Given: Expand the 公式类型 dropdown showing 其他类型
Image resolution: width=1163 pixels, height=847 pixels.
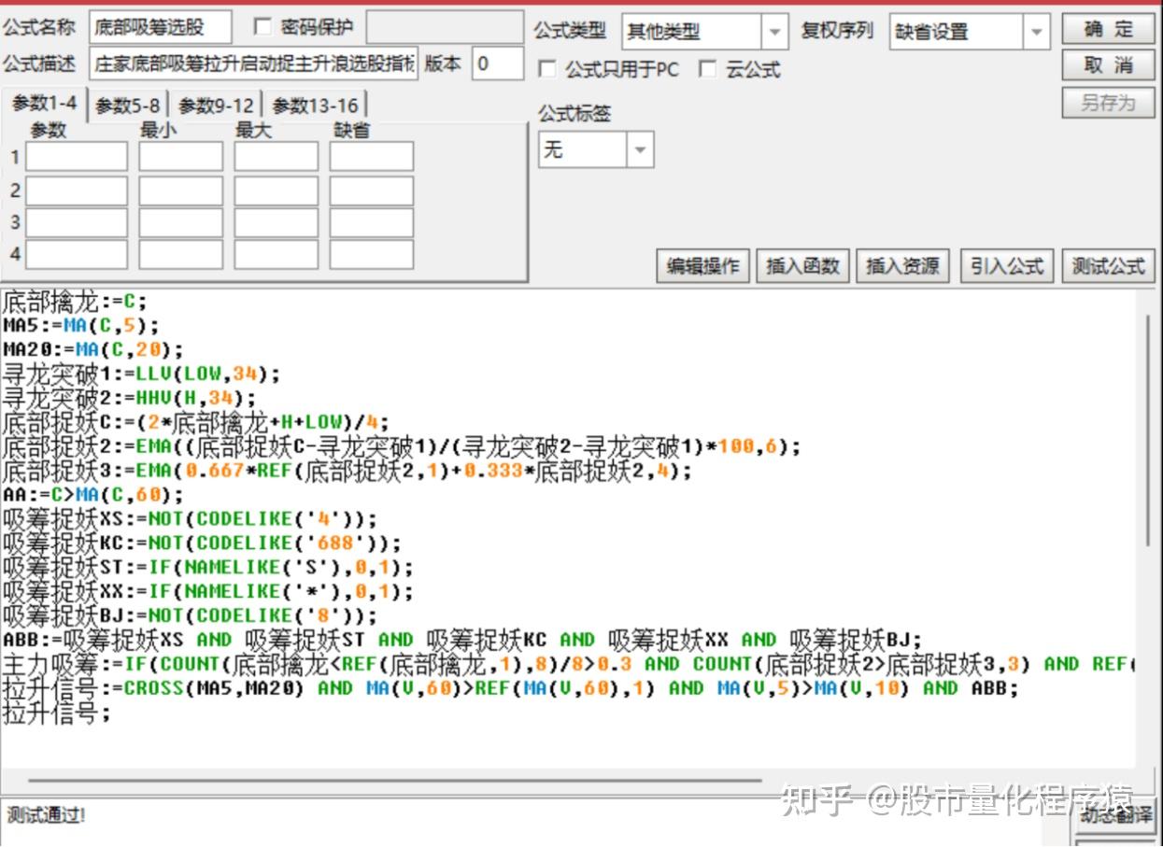Looking at the screenshot, I should pos(775,32).
